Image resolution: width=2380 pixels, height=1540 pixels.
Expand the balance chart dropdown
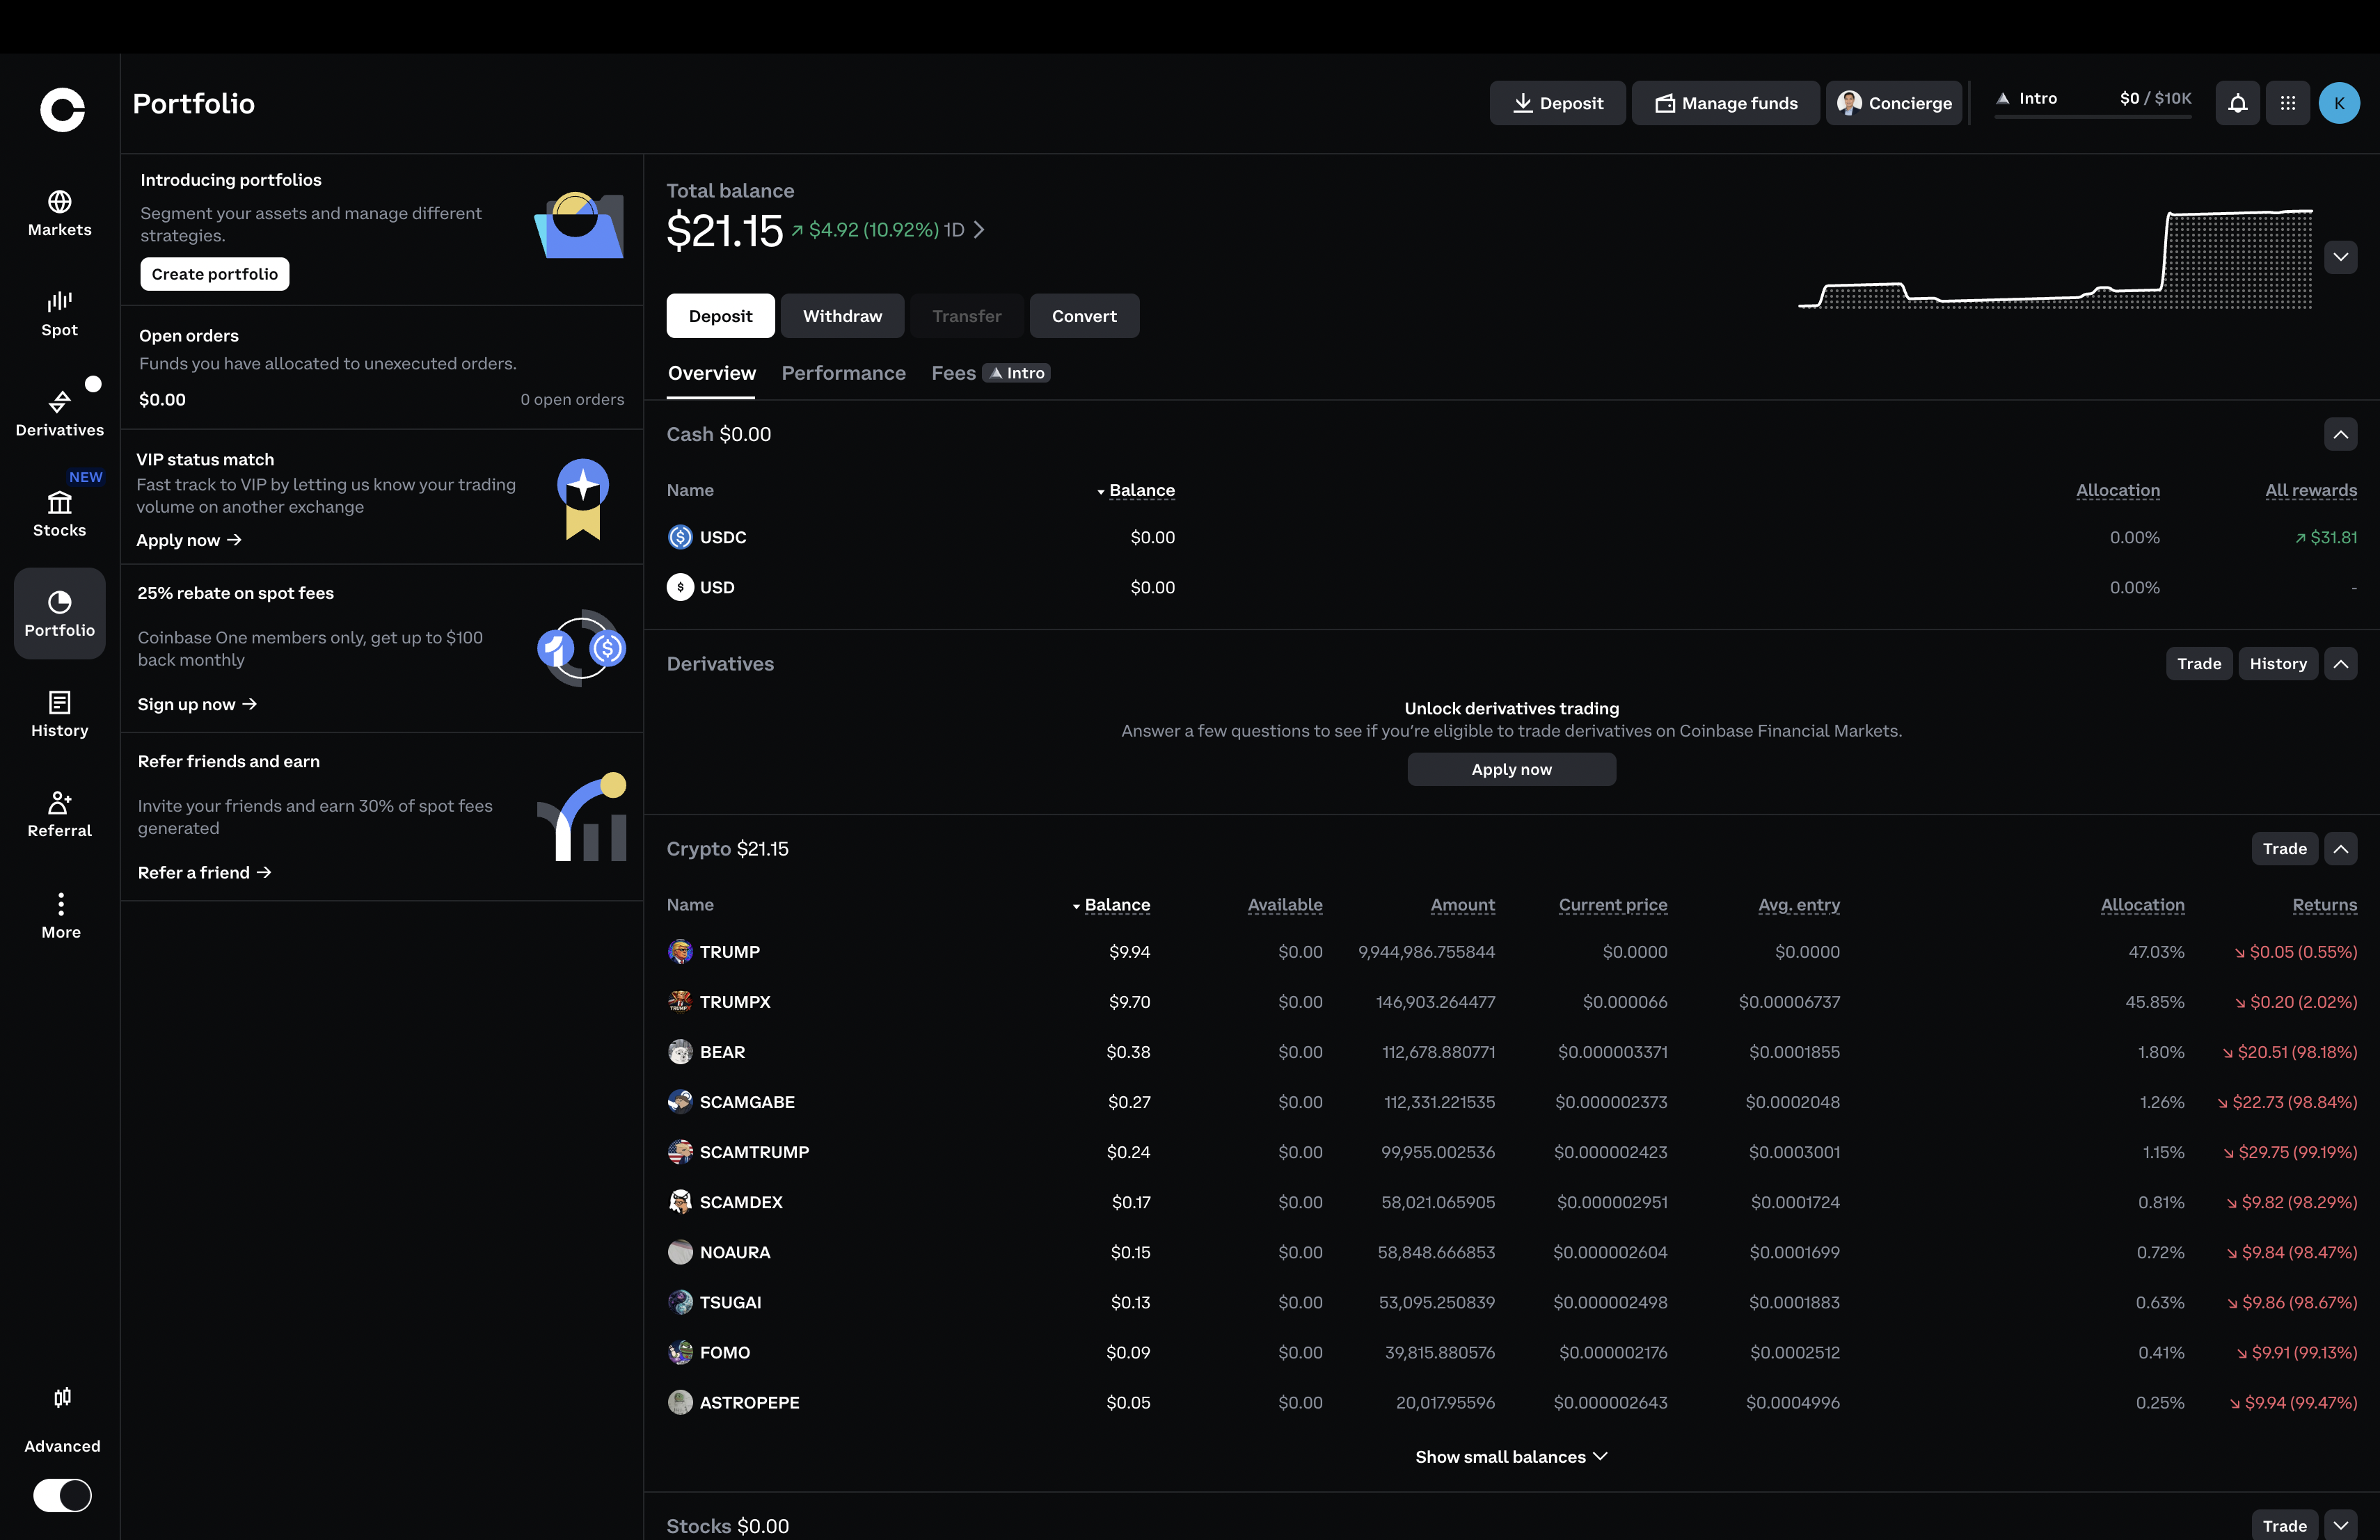[x=2341, y=257]
